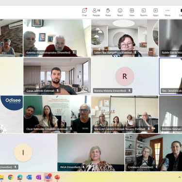Open OneNote from the taskbar
Image resolution: width=182 pixels, height=182 pixels.
point(38,177)
